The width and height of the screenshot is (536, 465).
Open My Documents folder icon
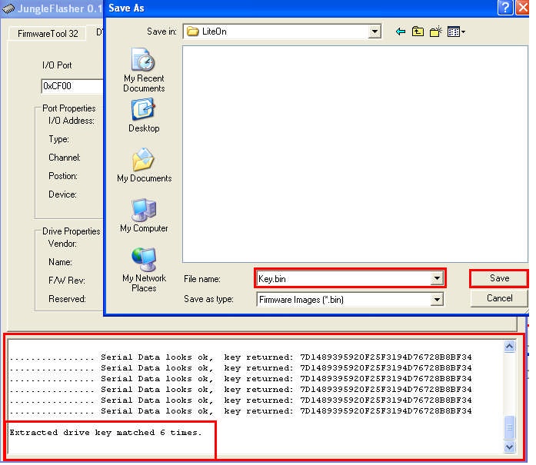(x=144, y=165)
